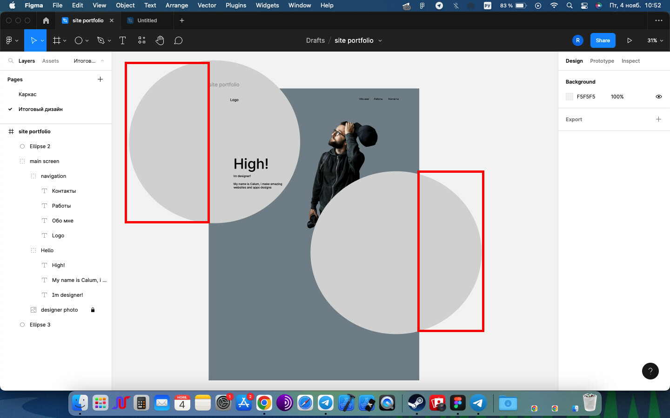The height and width of the screenshot is (418, 670).
Task: Open Steam in the macOS dock
Action: click(417, 403)
